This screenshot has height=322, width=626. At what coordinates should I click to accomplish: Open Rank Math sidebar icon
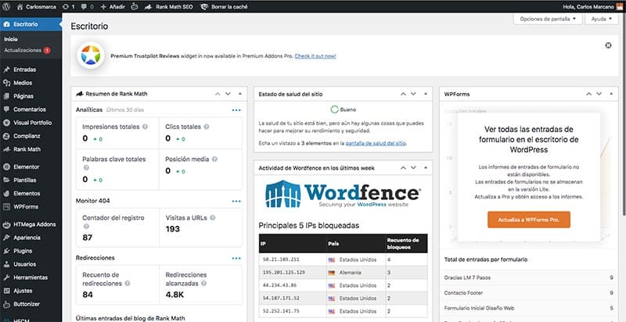(x=6, y=149)
